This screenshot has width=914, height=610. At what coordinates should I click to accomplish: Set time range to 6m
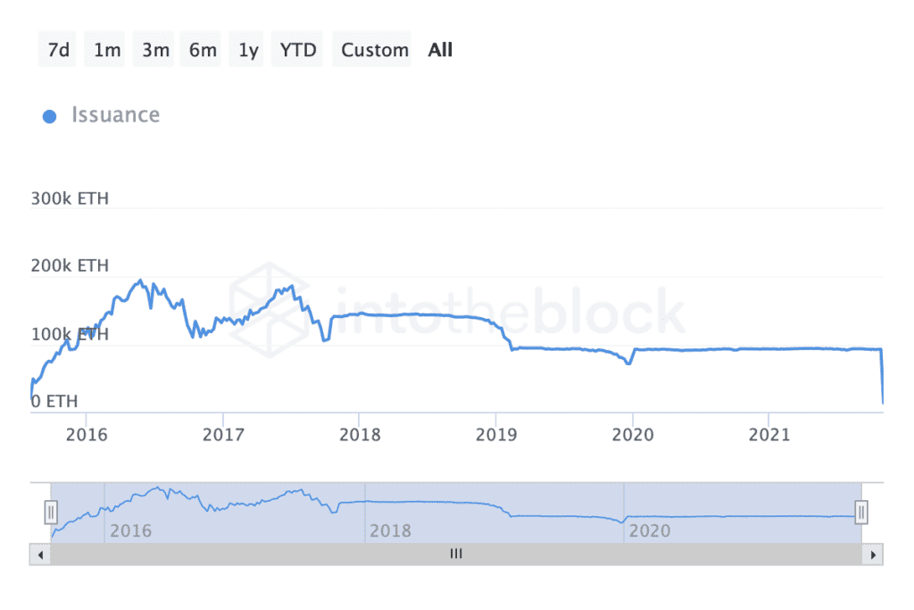tap(203, 50)
